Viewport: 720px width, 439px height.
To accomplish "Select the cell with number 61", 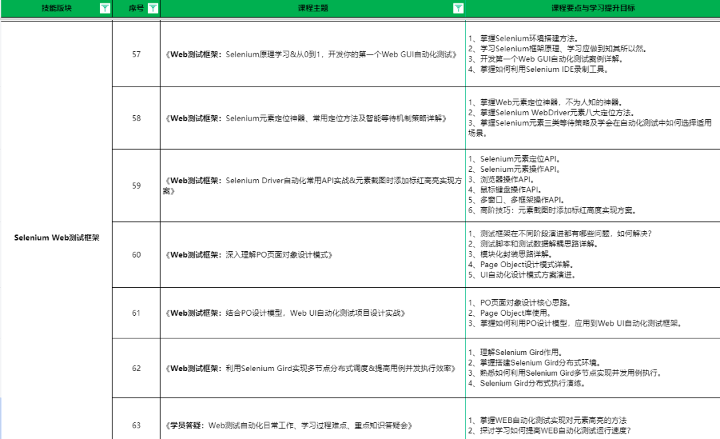I will coord(137,313).
